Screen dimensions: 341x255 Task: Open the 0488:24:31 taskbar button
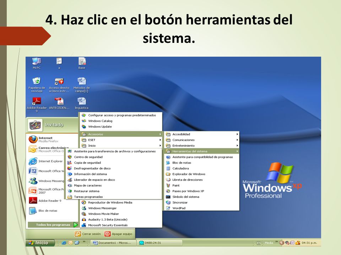pyautogui.click(x=159, y=243)
